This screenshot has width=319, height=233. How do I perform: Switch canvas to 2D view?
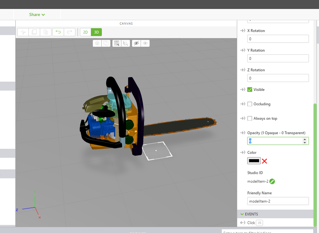click(85, 32)
